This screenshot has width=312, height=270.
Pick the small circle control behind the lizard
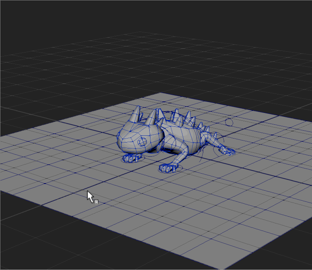(x=229, y=122)
